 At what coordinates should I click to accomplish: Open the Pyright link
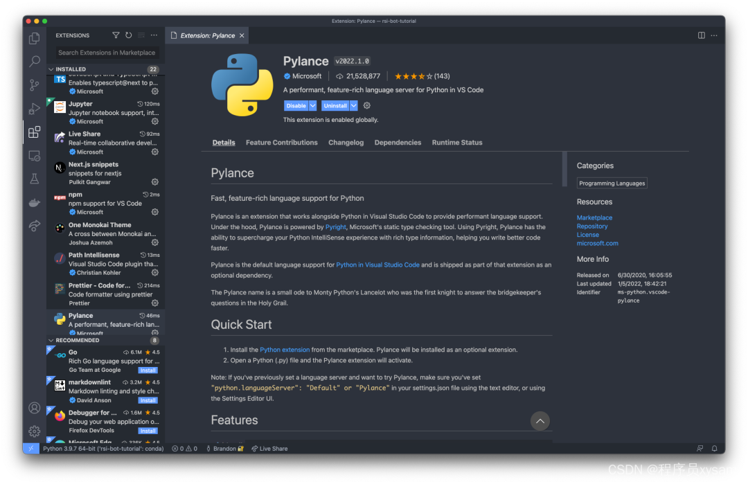(x=335, y=227)
